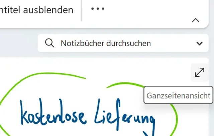Click the green arc segment above Lieferung

(126, 84)
